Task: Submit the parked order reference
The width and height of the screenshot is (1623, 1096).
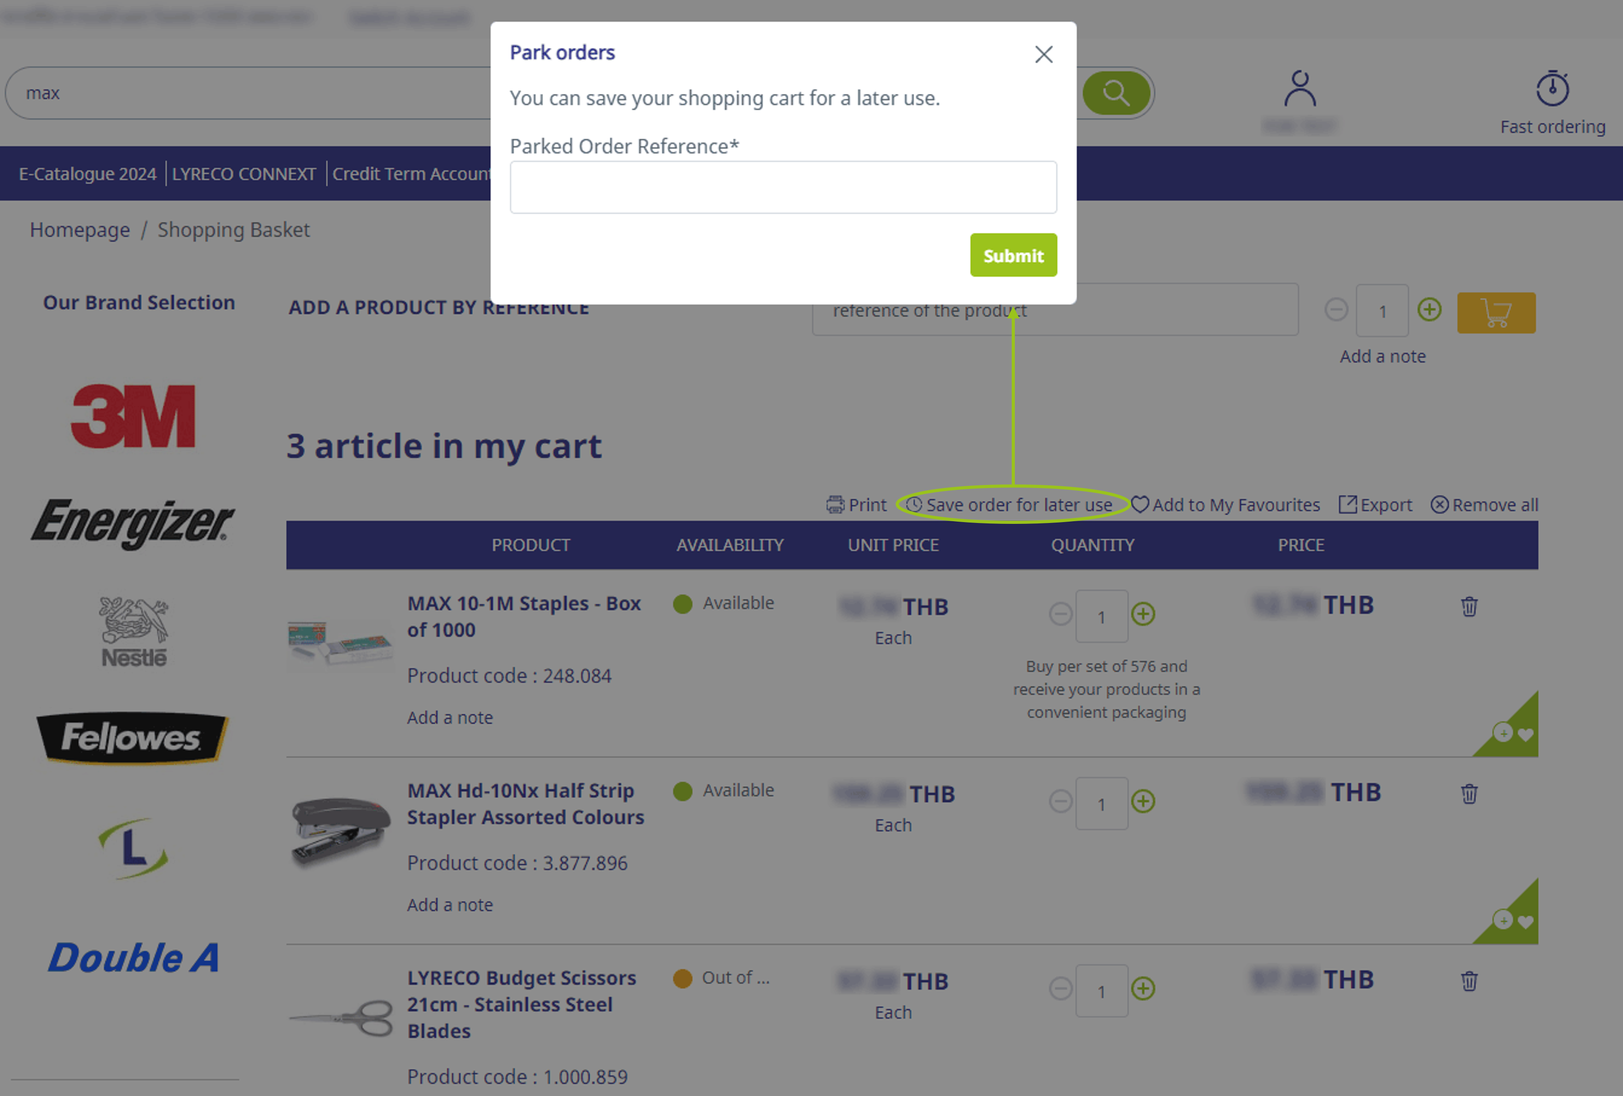Action: point(1013,256)
